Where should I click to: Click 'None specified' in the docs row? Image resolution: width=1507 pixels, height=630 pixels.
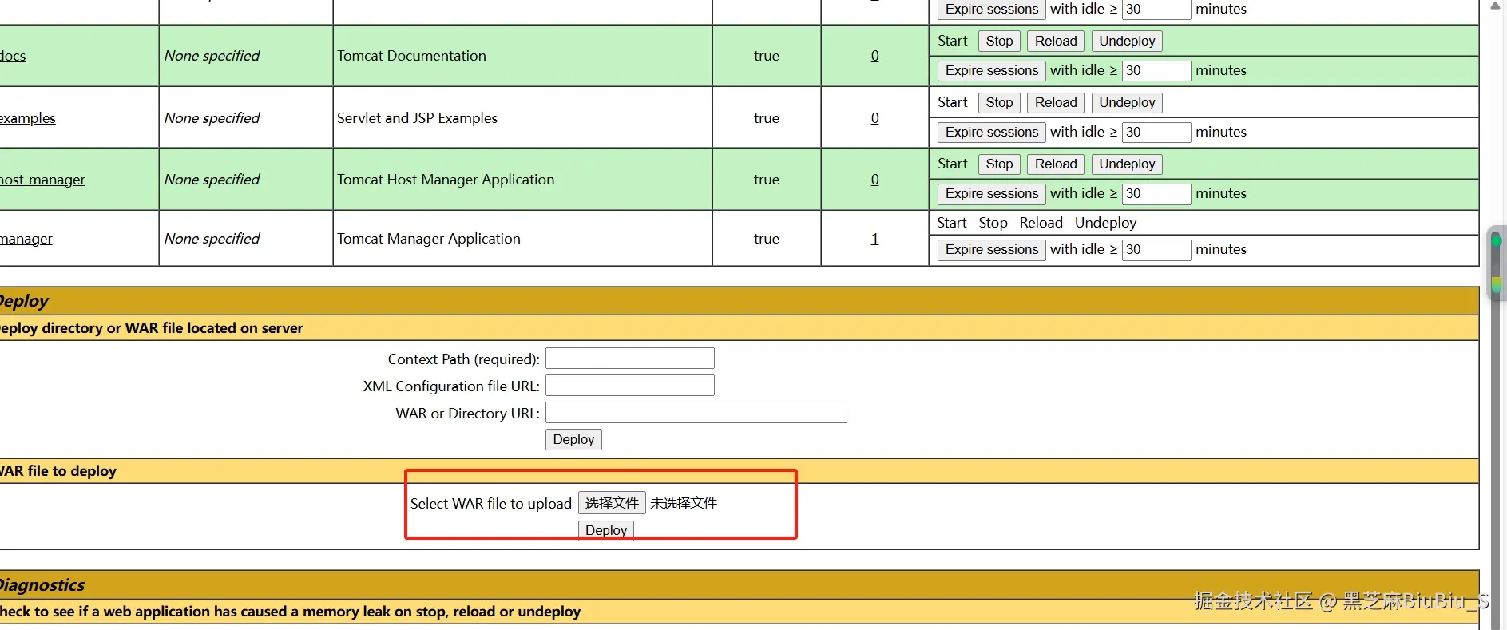click(x=212, y=56)
